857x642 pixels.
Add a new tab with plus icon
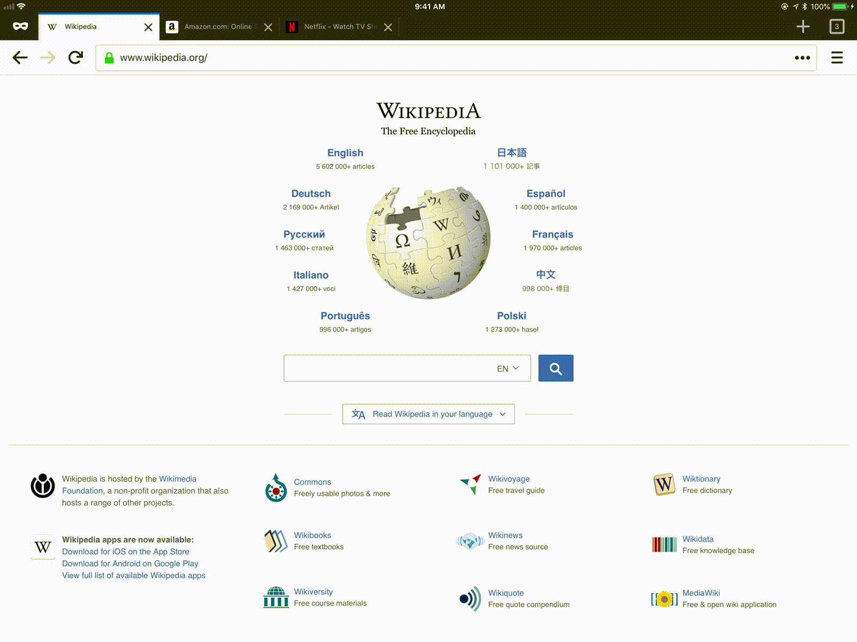(803, 26)
